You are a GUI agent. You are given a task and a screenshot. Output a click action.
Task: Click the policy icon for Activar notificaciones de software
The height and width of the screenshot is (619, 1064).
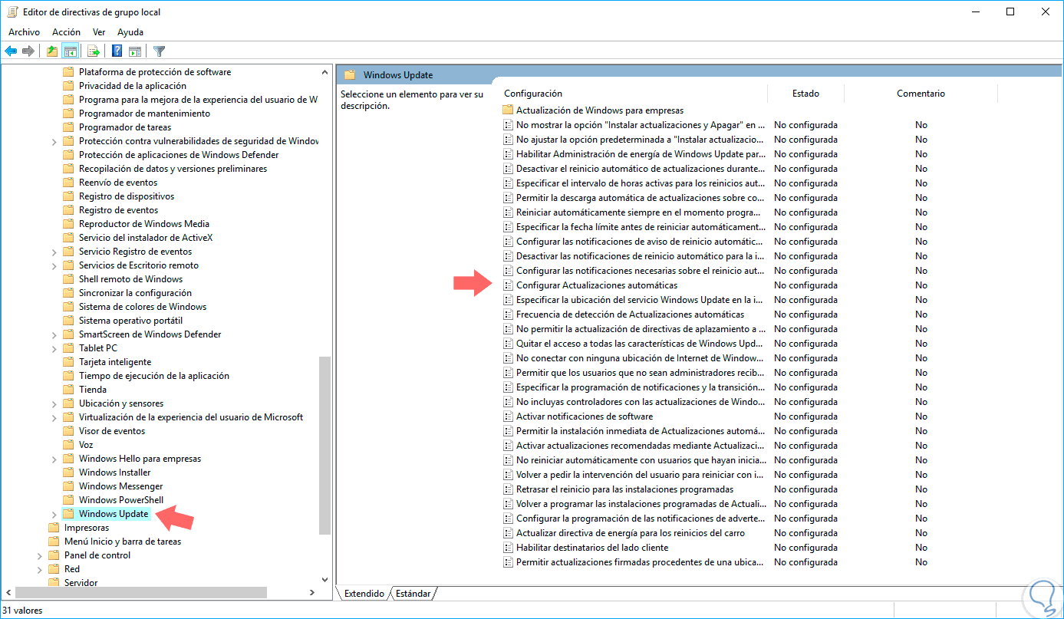pyautogui.click(x=507, y=417)
